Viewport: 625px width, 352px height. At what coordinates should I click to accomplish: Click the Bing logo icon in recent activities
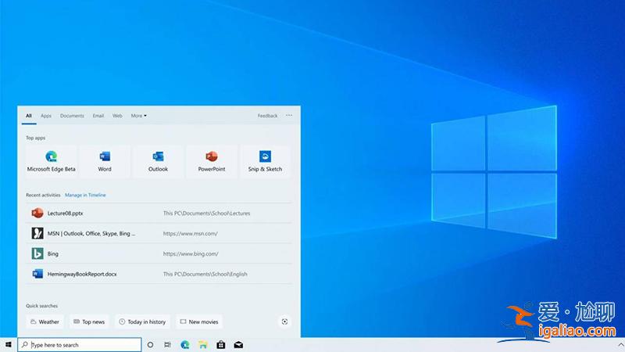coord(37,253)
